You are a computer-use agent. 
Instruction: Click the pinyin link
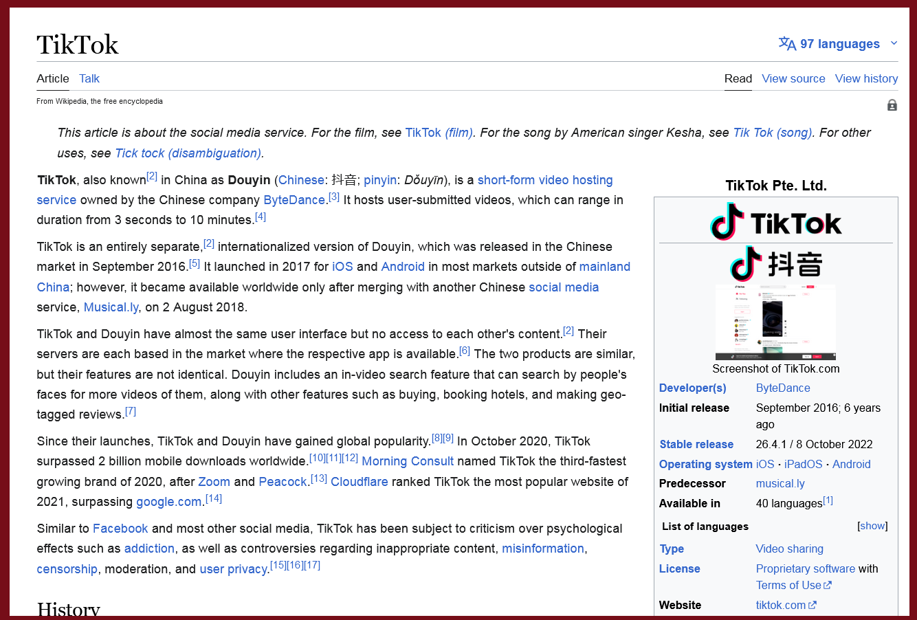pos(380,180)
